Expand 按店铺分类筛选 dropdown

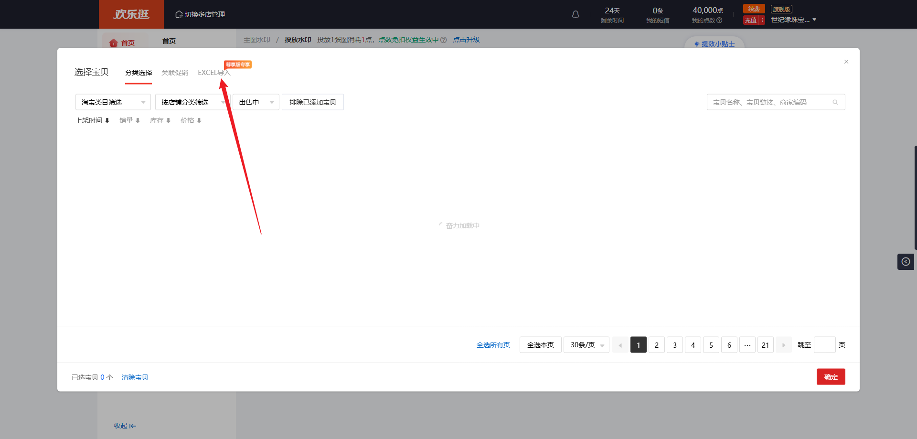(x=191, y=102)
